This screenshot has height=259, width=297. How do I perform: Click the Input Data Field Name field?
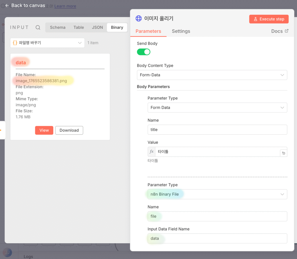217,238
